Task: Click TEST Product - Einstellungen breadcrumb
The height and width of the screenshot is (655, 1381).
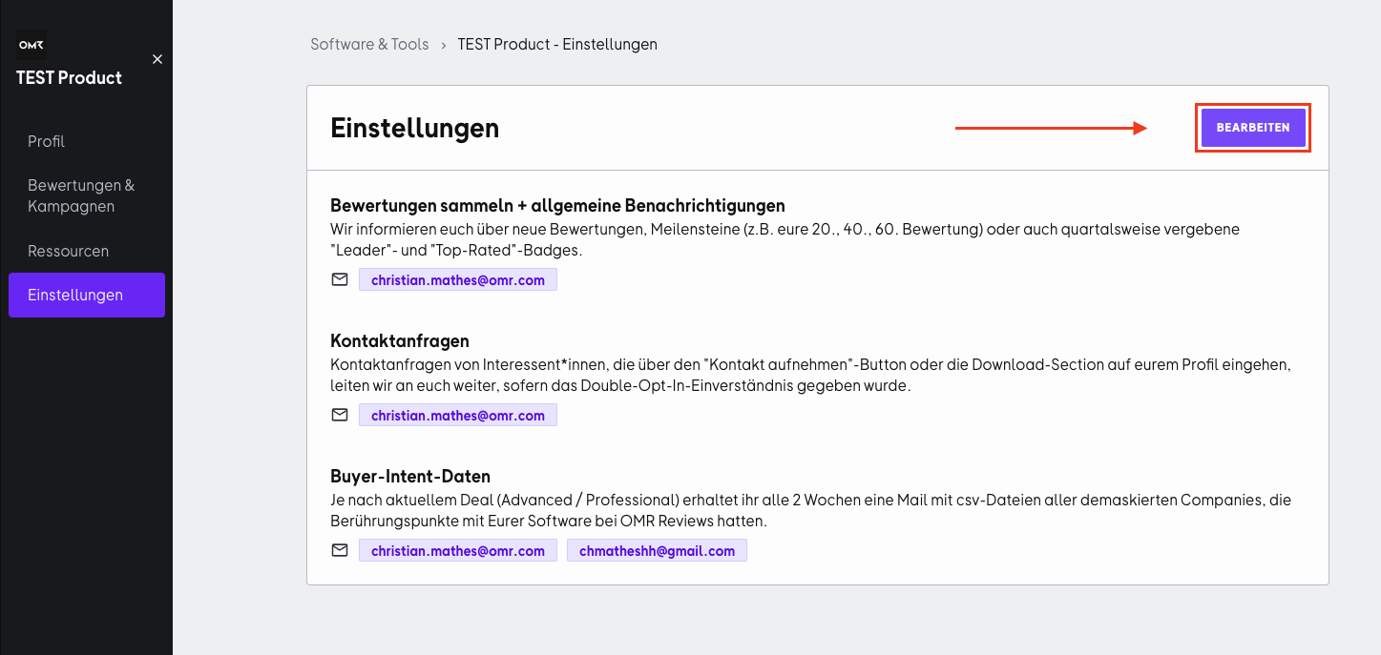Action: 557,45
